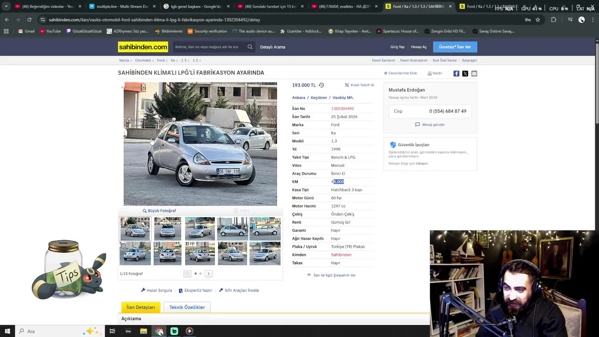This screenshot has width=599, height=337.
Task: Open the saved passwords key icon
Action: [528, 20]
